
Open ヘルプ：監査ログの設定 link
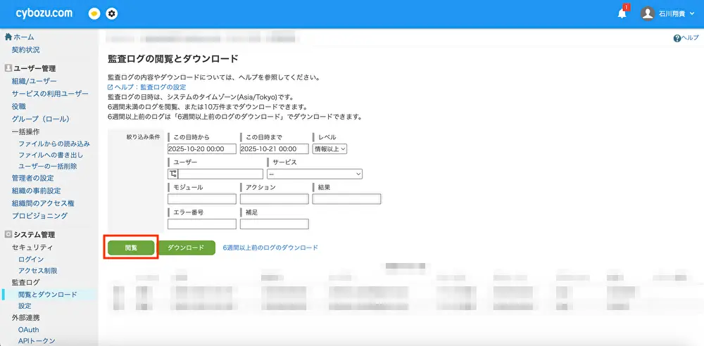click(x=146, y=87)
